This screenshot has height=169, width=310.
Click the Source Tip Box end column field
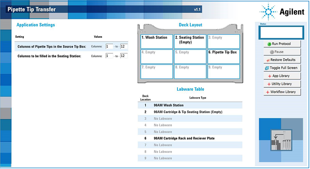[x=124, y=46]
